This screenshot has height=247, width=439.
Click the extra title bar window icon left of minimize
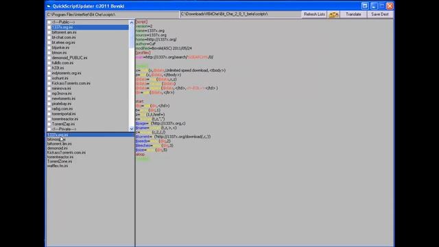tap(365, 6)
